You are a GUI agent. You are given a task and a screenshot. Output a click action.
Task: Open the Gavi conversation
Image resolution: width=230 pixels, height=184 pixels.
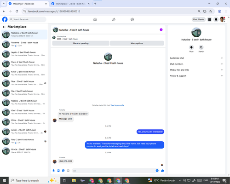pos(24,112)
